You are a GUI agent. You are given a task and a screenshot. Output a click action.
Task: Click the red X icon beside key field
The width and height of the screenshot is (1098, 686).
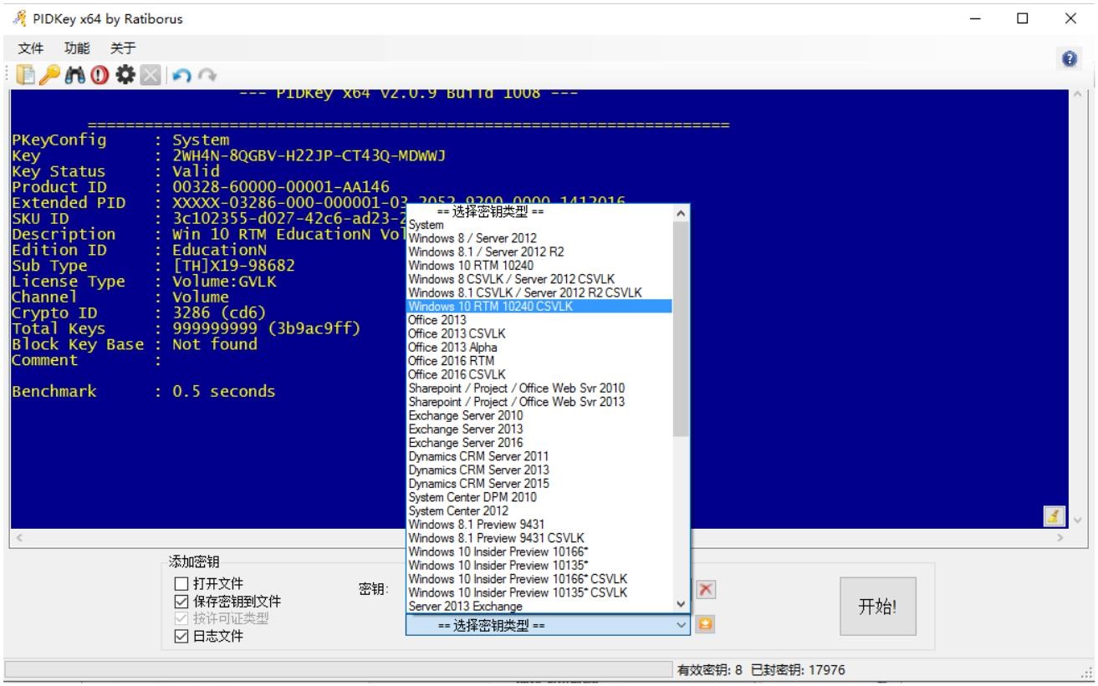pyautogui.click(x=706, y=589)
